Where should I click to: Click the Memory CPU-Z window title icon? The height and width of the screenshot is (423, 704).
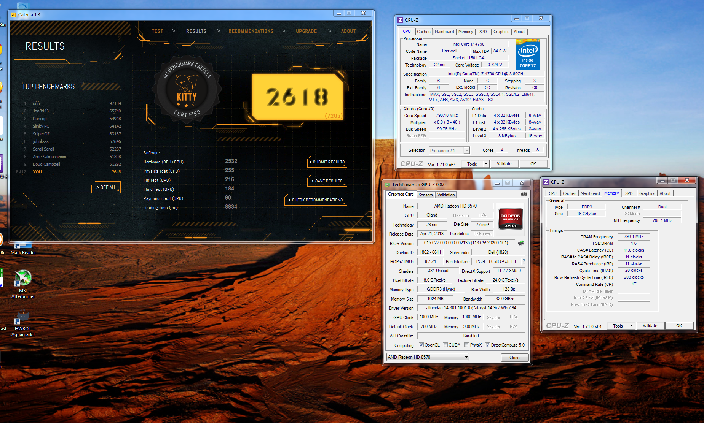coord(546,182)
